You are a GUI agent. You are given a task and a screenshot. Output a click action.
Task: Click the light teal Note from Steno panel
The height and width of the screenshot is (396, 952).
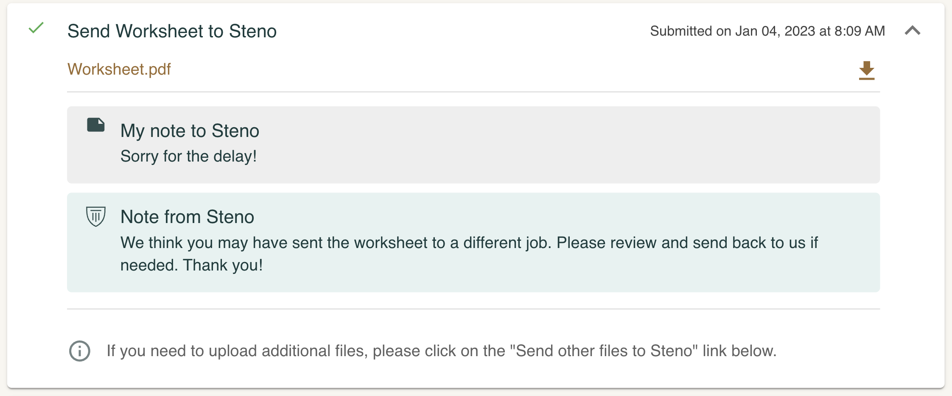473,243
